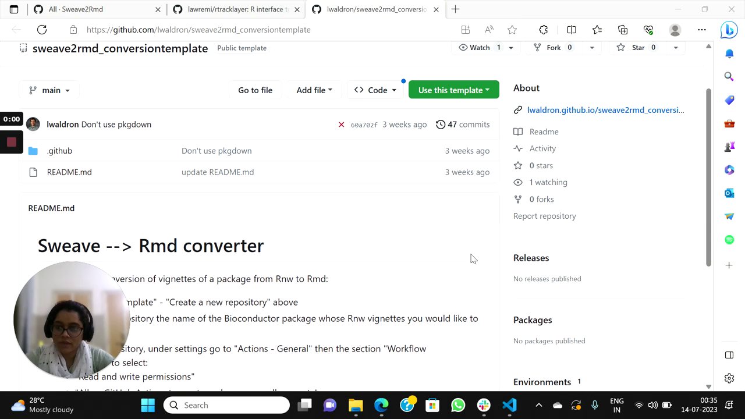Open sidebar notifications bell icon
This screenshot has height=419, width=745.
pyautogui.click(x=729, y=54)
